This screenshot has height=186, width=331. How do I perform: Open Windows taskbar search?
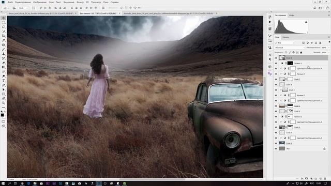coord(9,183)
